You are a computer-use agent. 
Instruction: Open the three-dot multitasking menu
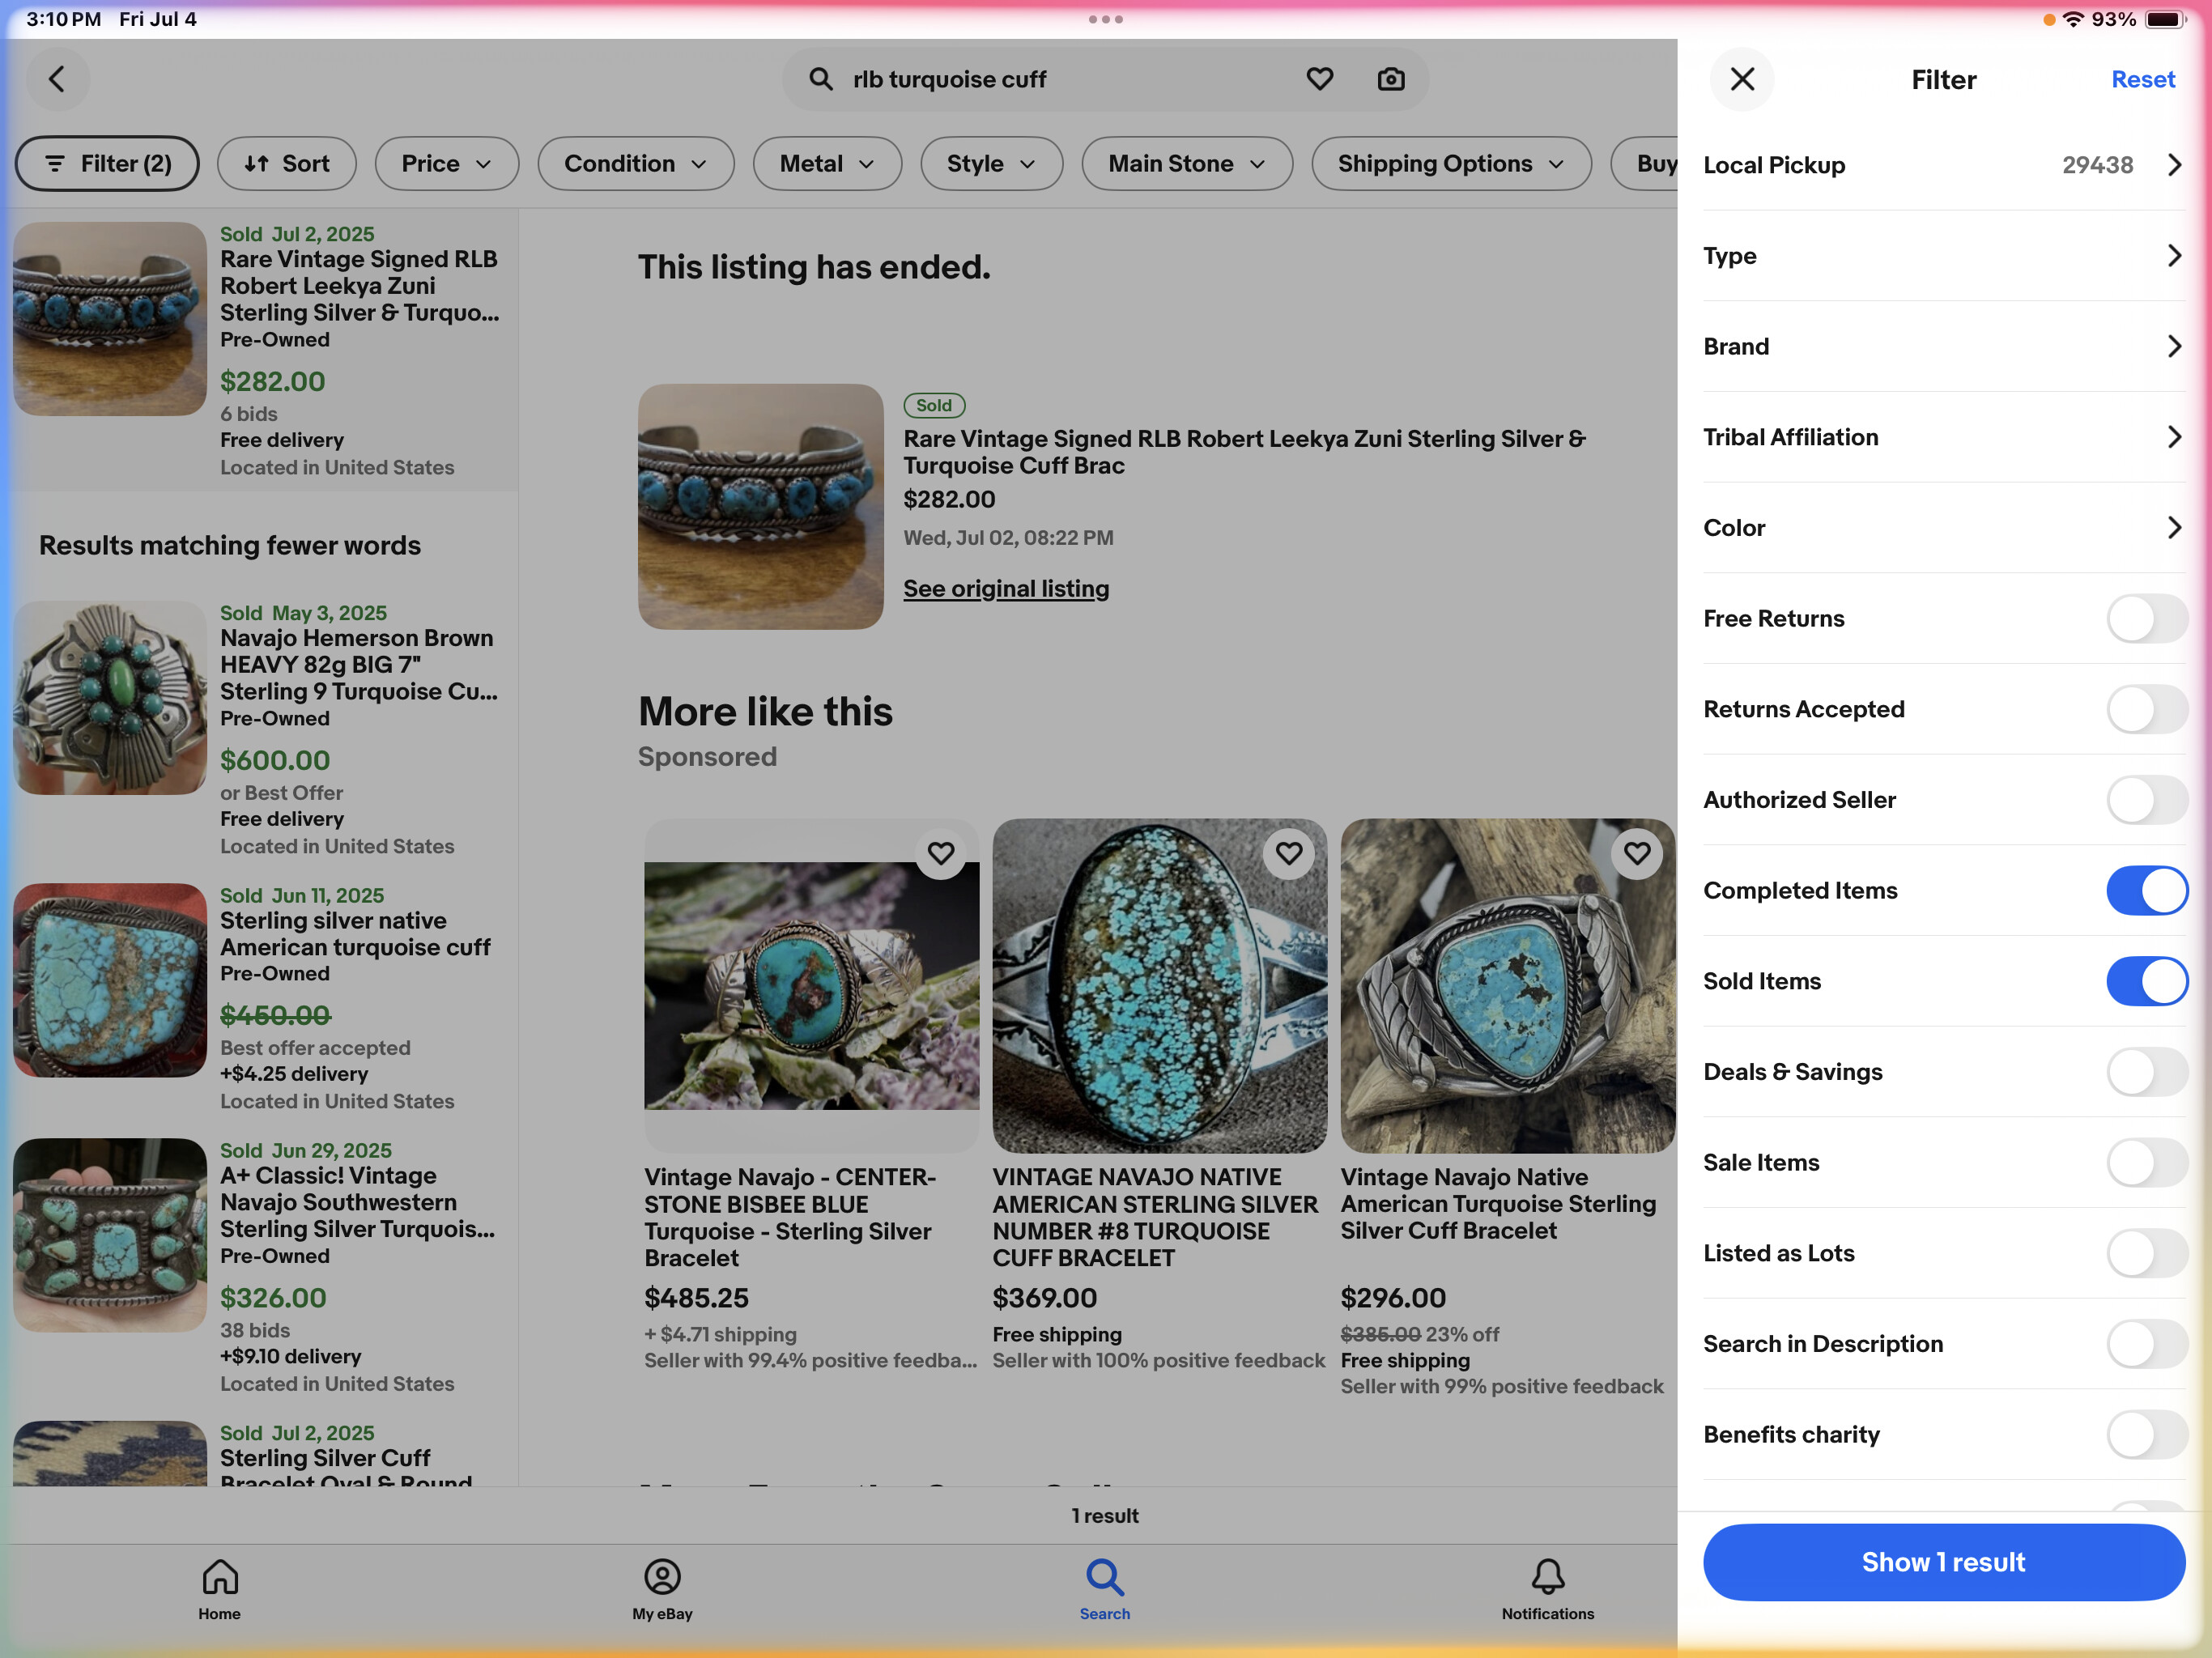point(1105,19)
